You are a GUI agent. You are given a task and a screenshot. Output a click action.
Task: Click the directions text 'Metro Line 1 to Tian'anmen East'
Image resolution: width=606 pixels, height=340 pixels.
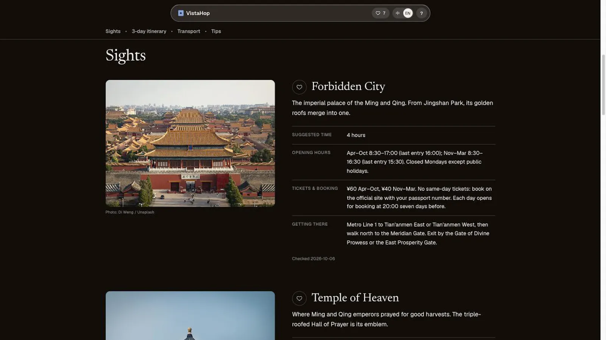click(418, 234)
